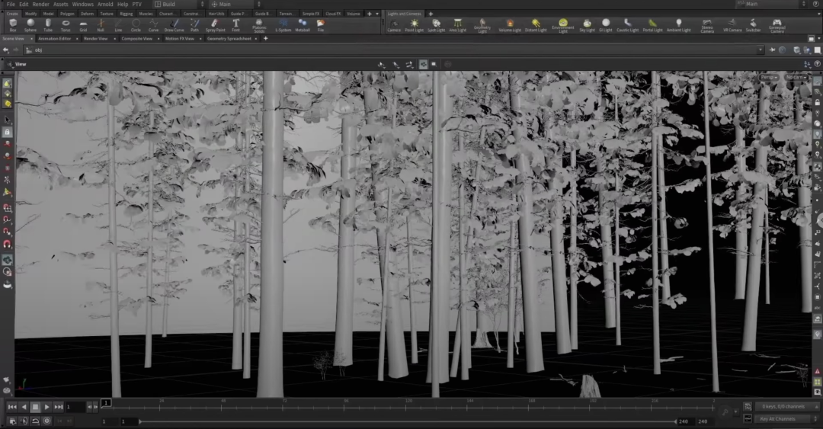Toggle the viewport lock icon in left toolbar
The height and width of the screenshot is (429, 823).
point(8,132)
